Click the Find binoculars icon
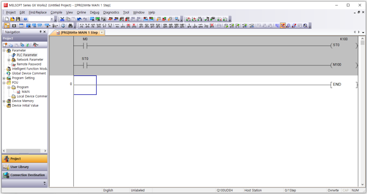This screenshot has width=367, height=194. pyautogui.click(x=70, y=26)
